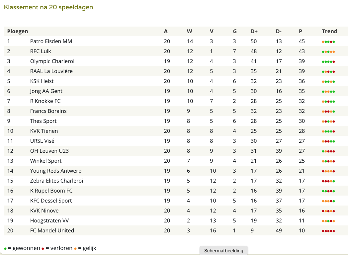348x255 pixels.
Task: Click the red 'verloren' legend dot
Action: coord(43,249)
